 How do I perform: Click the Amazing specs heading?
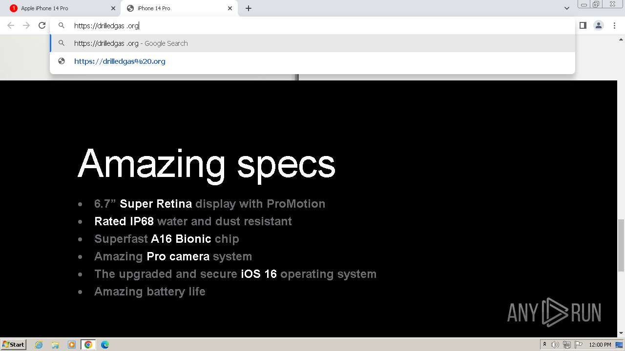[207, 165]
